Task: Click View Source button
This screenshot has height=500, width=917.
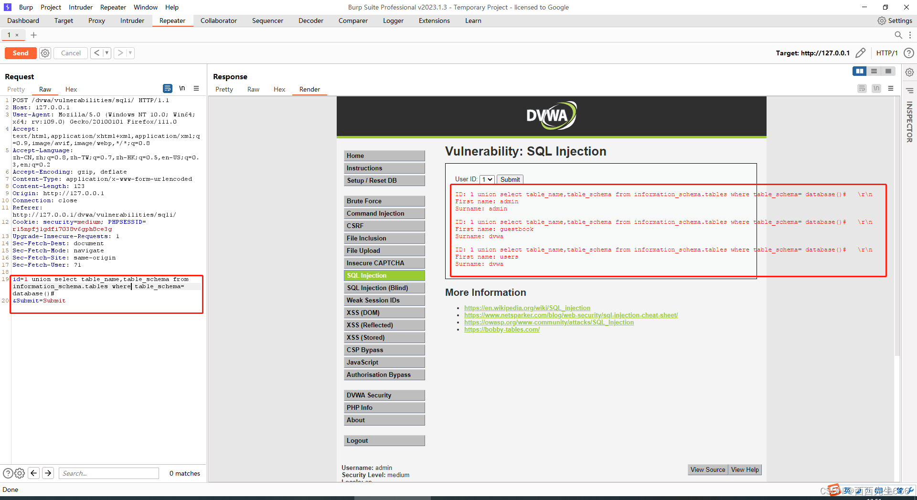Action: click(708, 469)
